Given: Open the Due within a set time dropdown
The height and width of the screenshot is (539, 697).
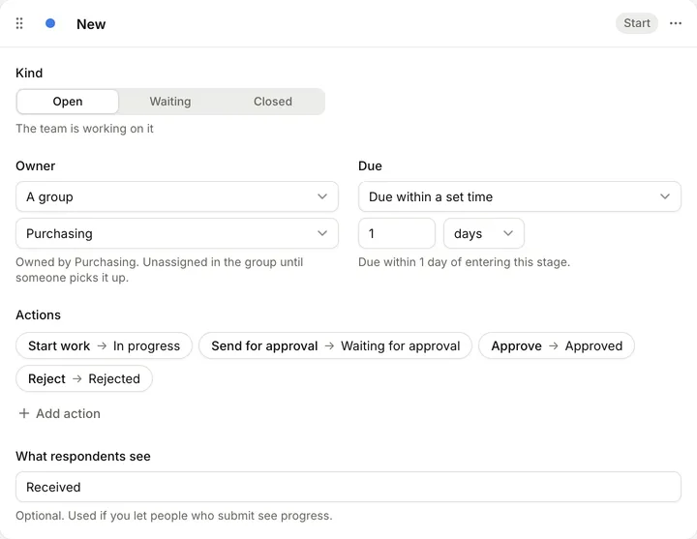Looking at the screenshot, I should (x=520, y=196).
